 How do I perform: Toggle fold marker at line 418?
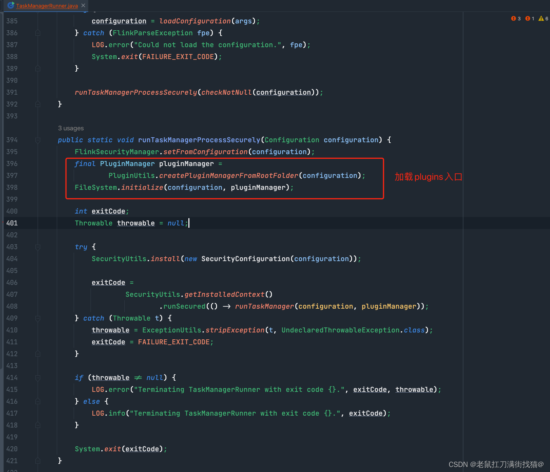(38, 425)
